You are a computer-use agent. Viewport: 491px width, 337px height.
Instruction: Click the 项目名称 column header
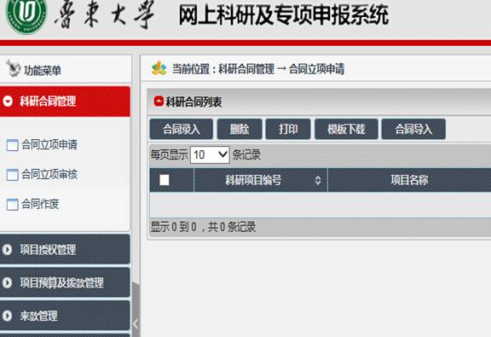pos(409,180)
